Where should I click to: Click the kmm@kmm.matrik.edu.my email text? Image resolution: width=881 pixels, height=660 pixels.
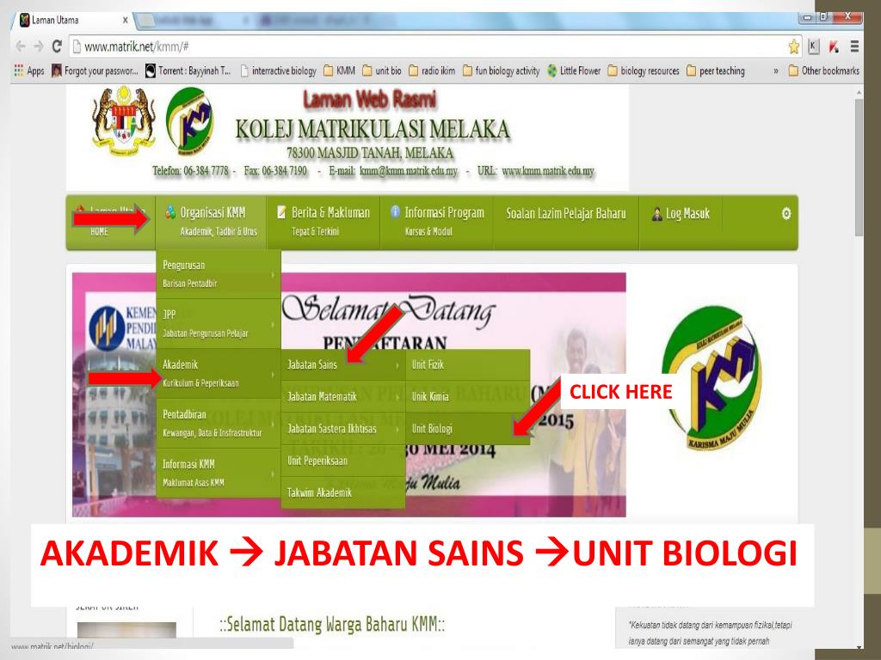pyautogui.click(x=409, y=171)
